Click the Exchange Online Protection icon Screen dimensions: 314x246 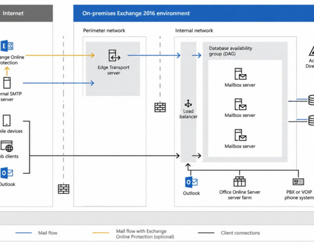[7, 46]
